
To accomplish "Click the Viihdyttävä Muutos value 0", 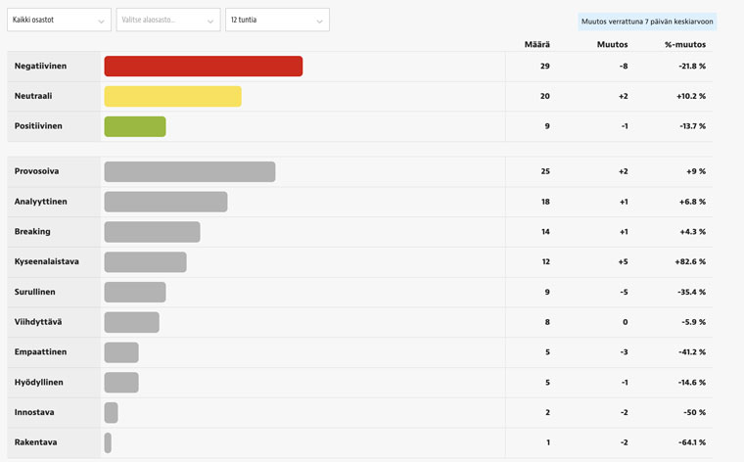I will pyautogui.click(x=626, y=322).
